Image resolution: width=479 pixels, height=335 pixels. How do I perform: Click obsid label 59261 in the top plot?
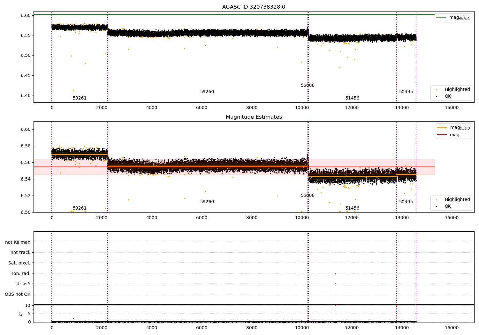point(80,98)
